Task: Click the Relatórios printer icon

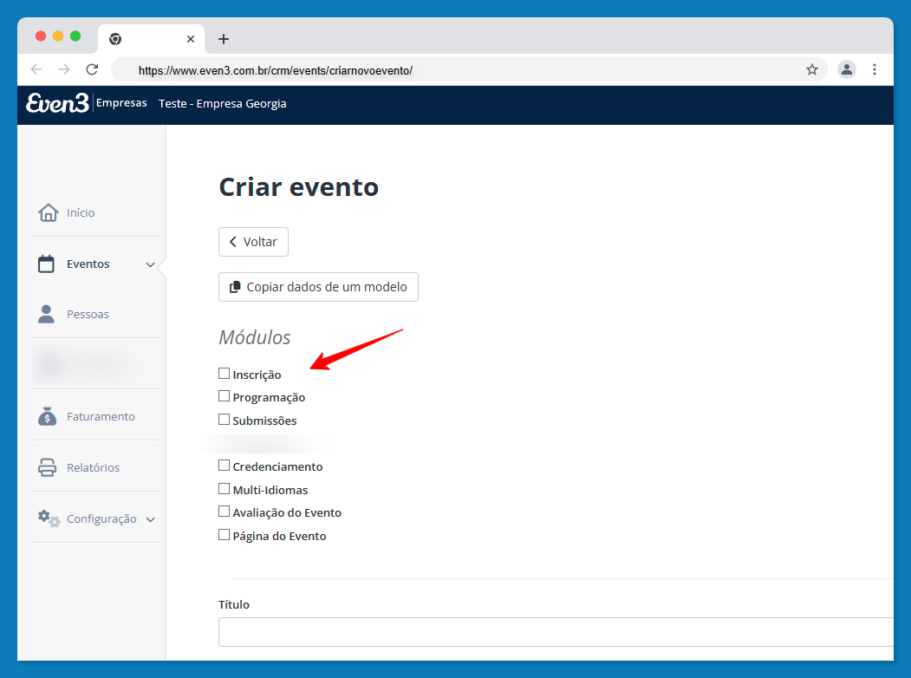Action: tap(47, 467)
